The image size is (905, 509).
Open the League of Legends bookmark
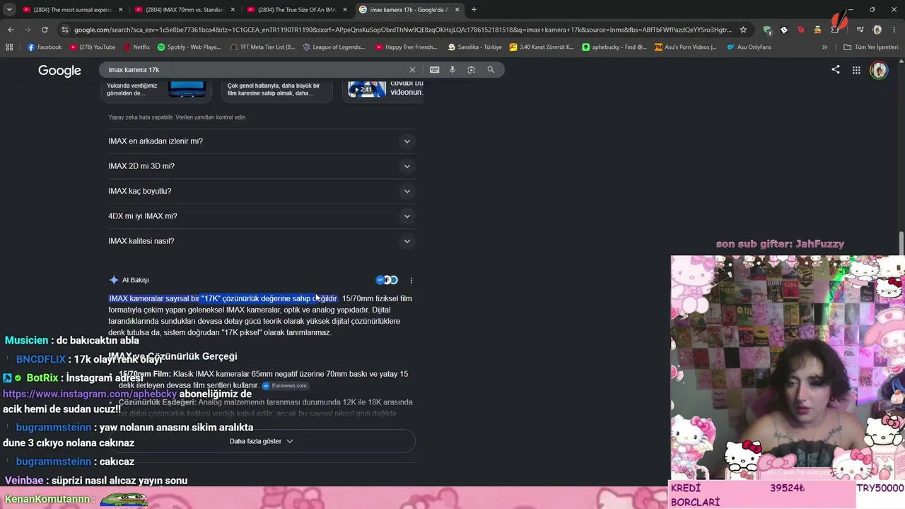pos(334,47)
